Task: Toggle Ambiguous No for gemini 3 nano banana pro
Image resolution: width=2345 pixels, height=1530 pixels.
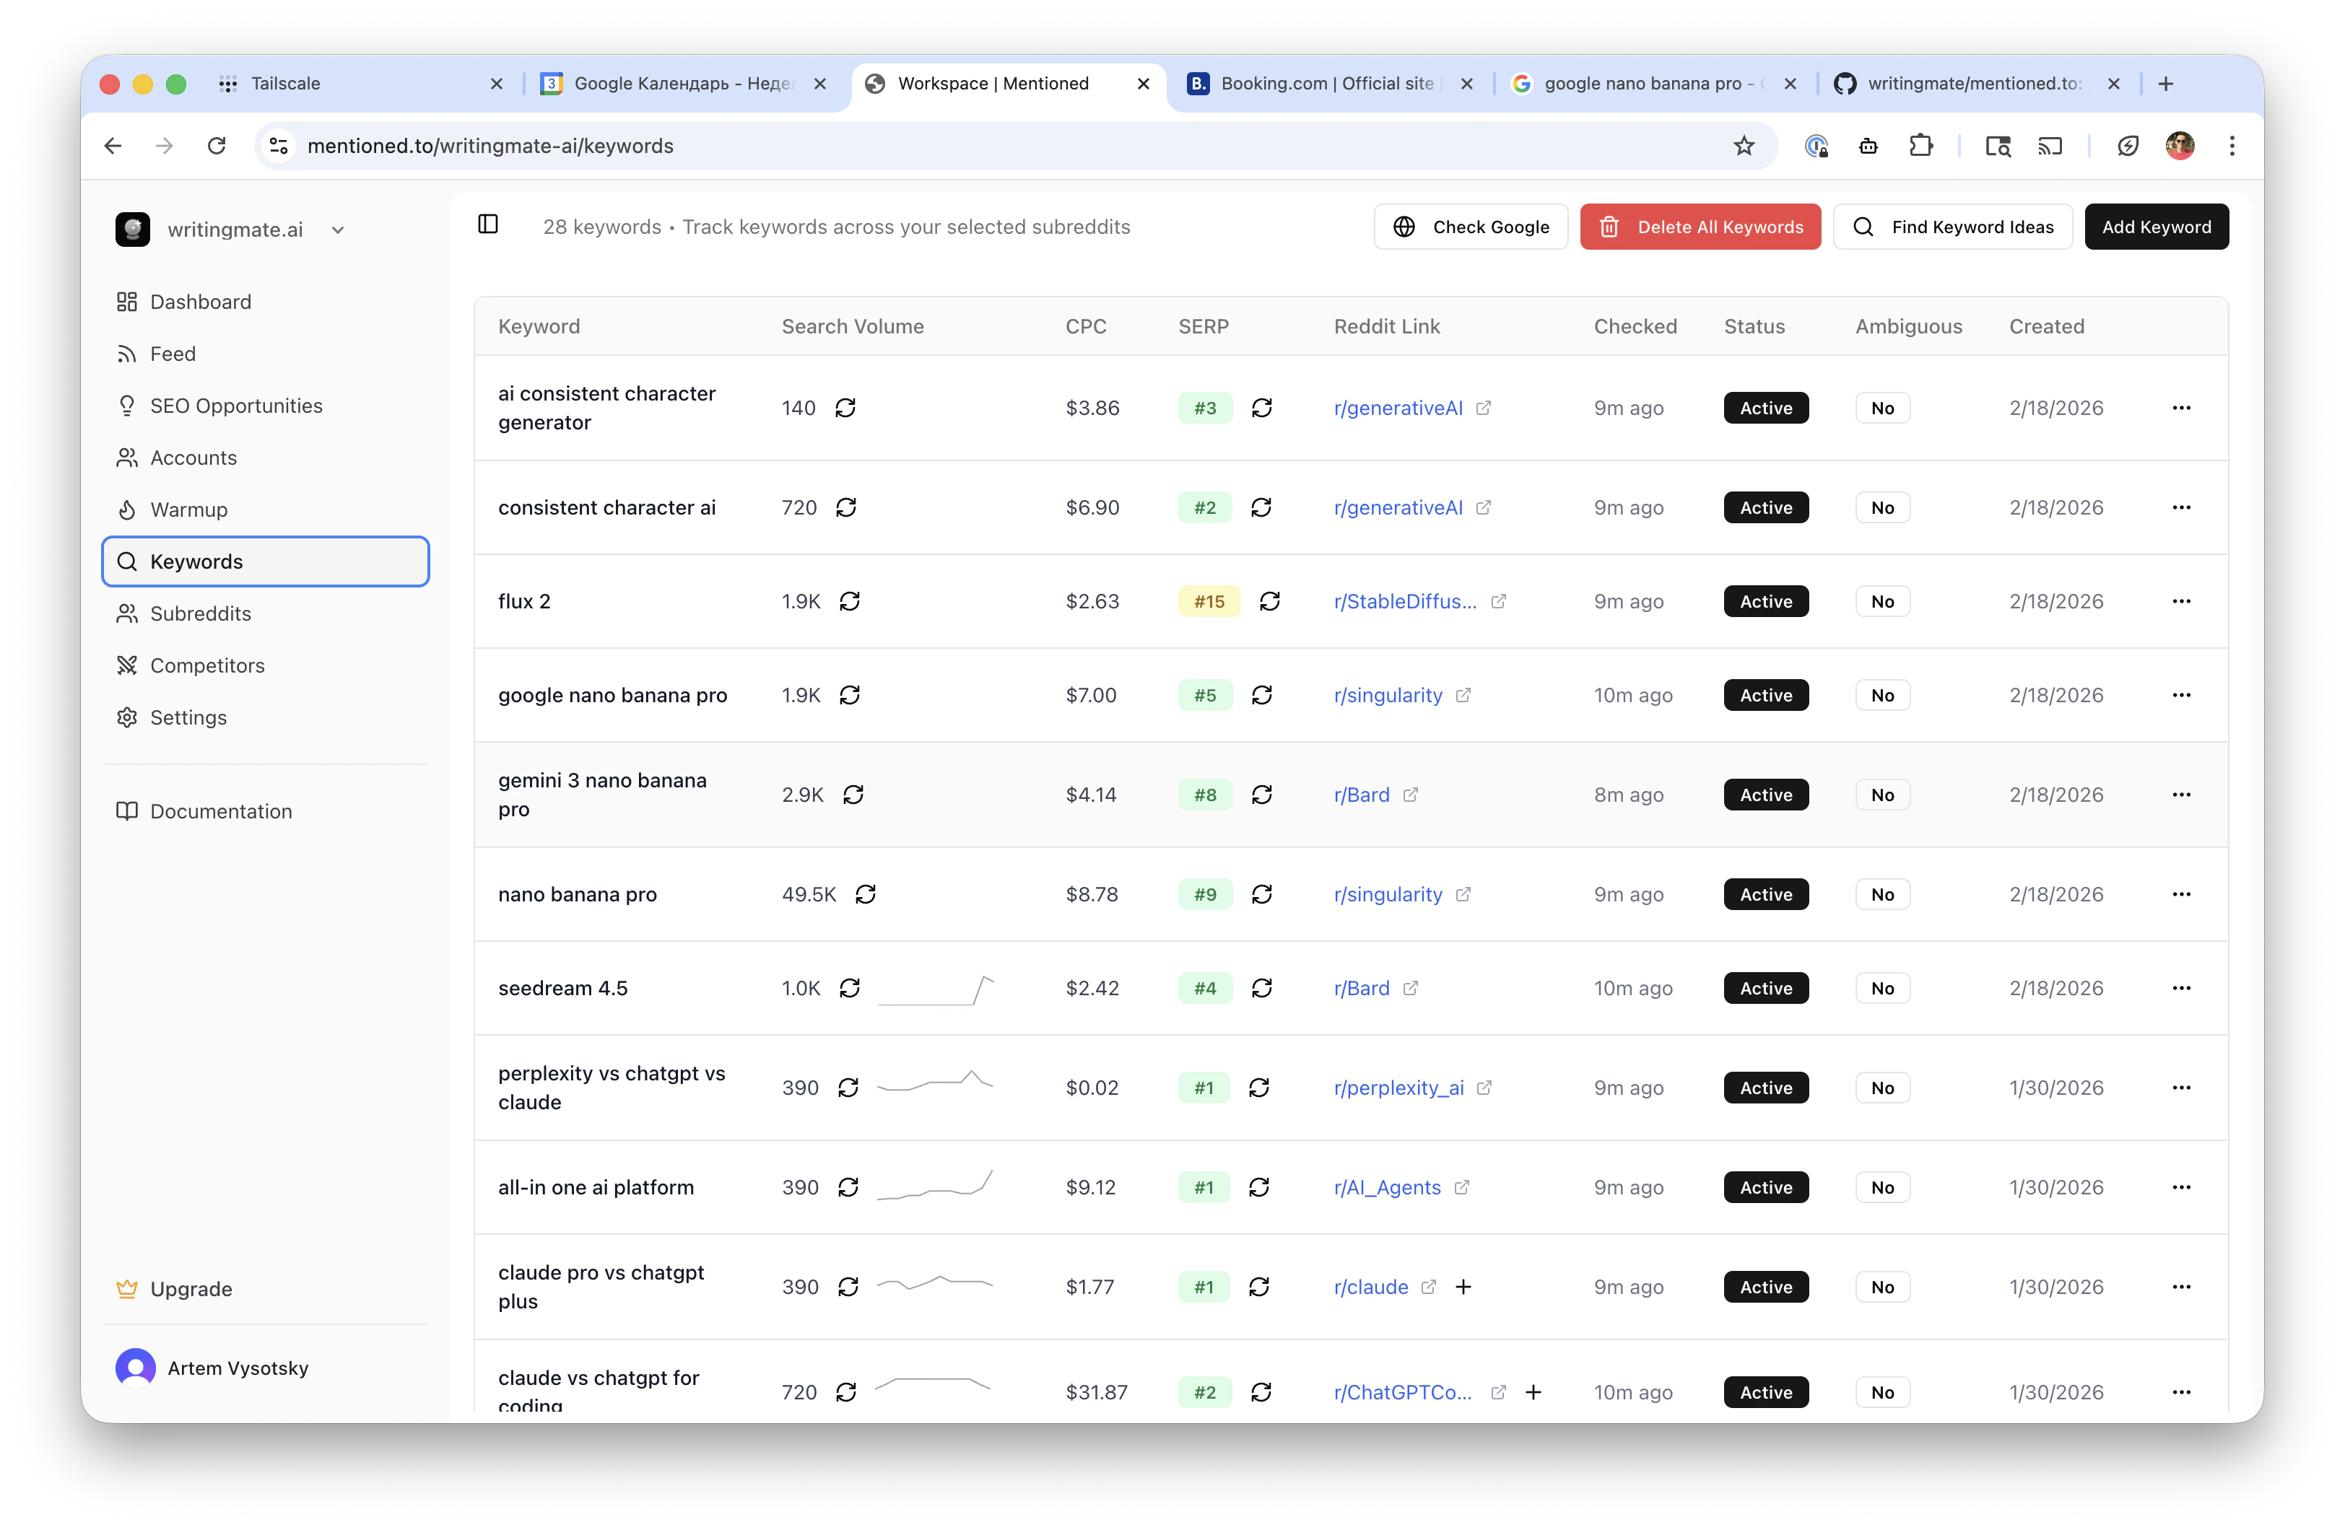Action: pos(1883,795)
